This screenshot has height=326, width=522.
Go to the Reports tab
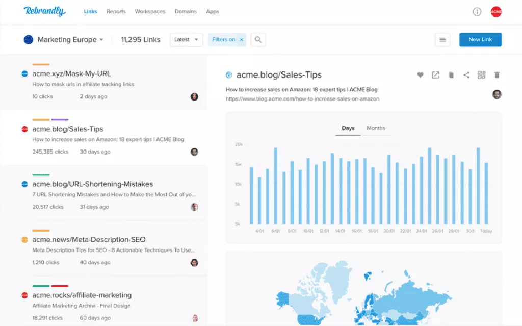116,12
